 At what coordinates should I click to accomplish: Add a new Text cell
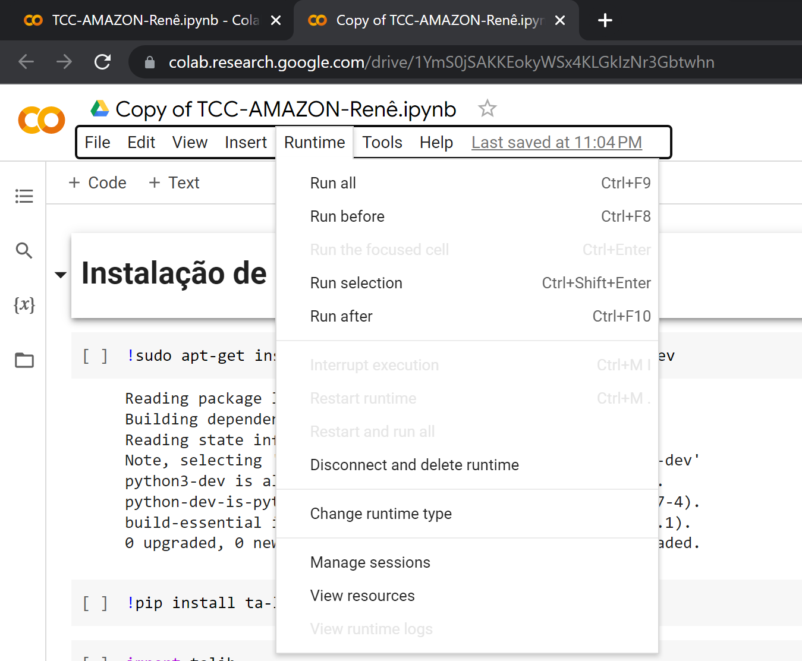click(x=174, y=182)
